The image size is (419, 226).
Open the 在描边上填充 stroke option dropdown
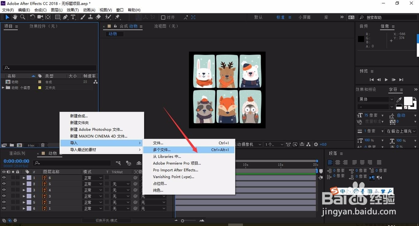click(401, 131)
